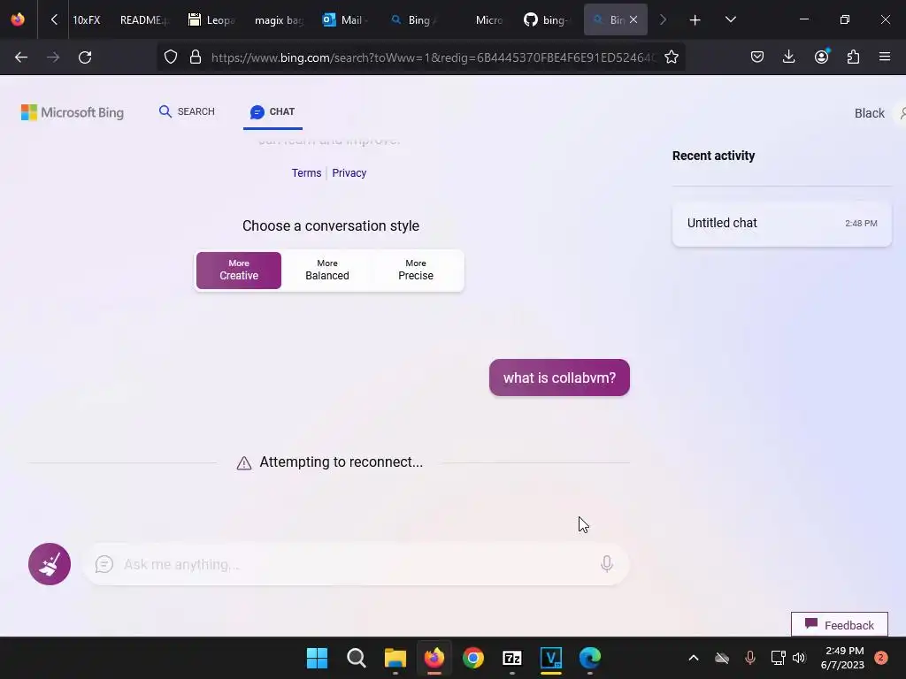This screenshot has height=679, width=906.
Task: Close the active Bing tab
Action: click(x=633, y=19)
